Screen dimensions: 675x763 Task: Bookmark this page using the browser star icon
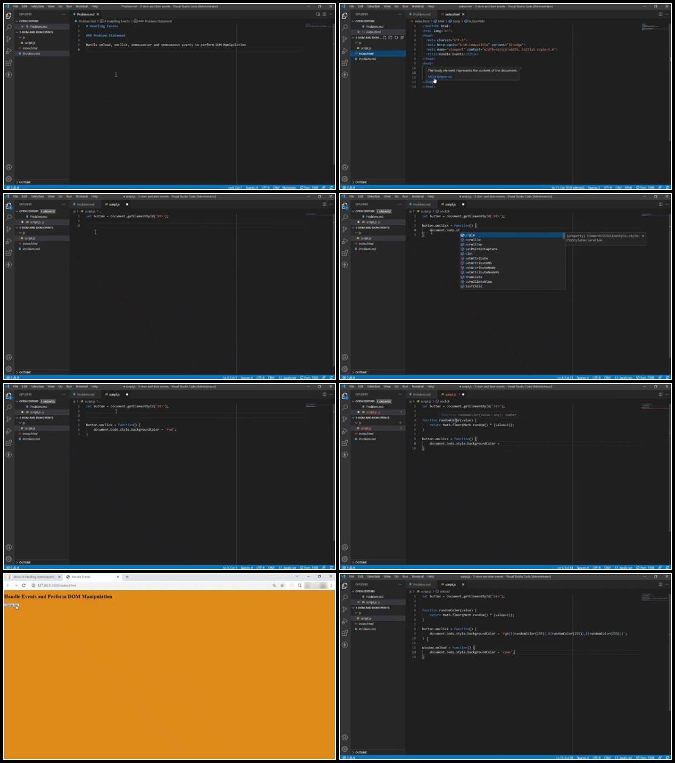(x=282, y=585)
